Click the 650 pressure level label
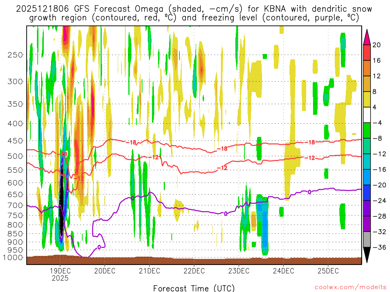 tap(15, 194)
